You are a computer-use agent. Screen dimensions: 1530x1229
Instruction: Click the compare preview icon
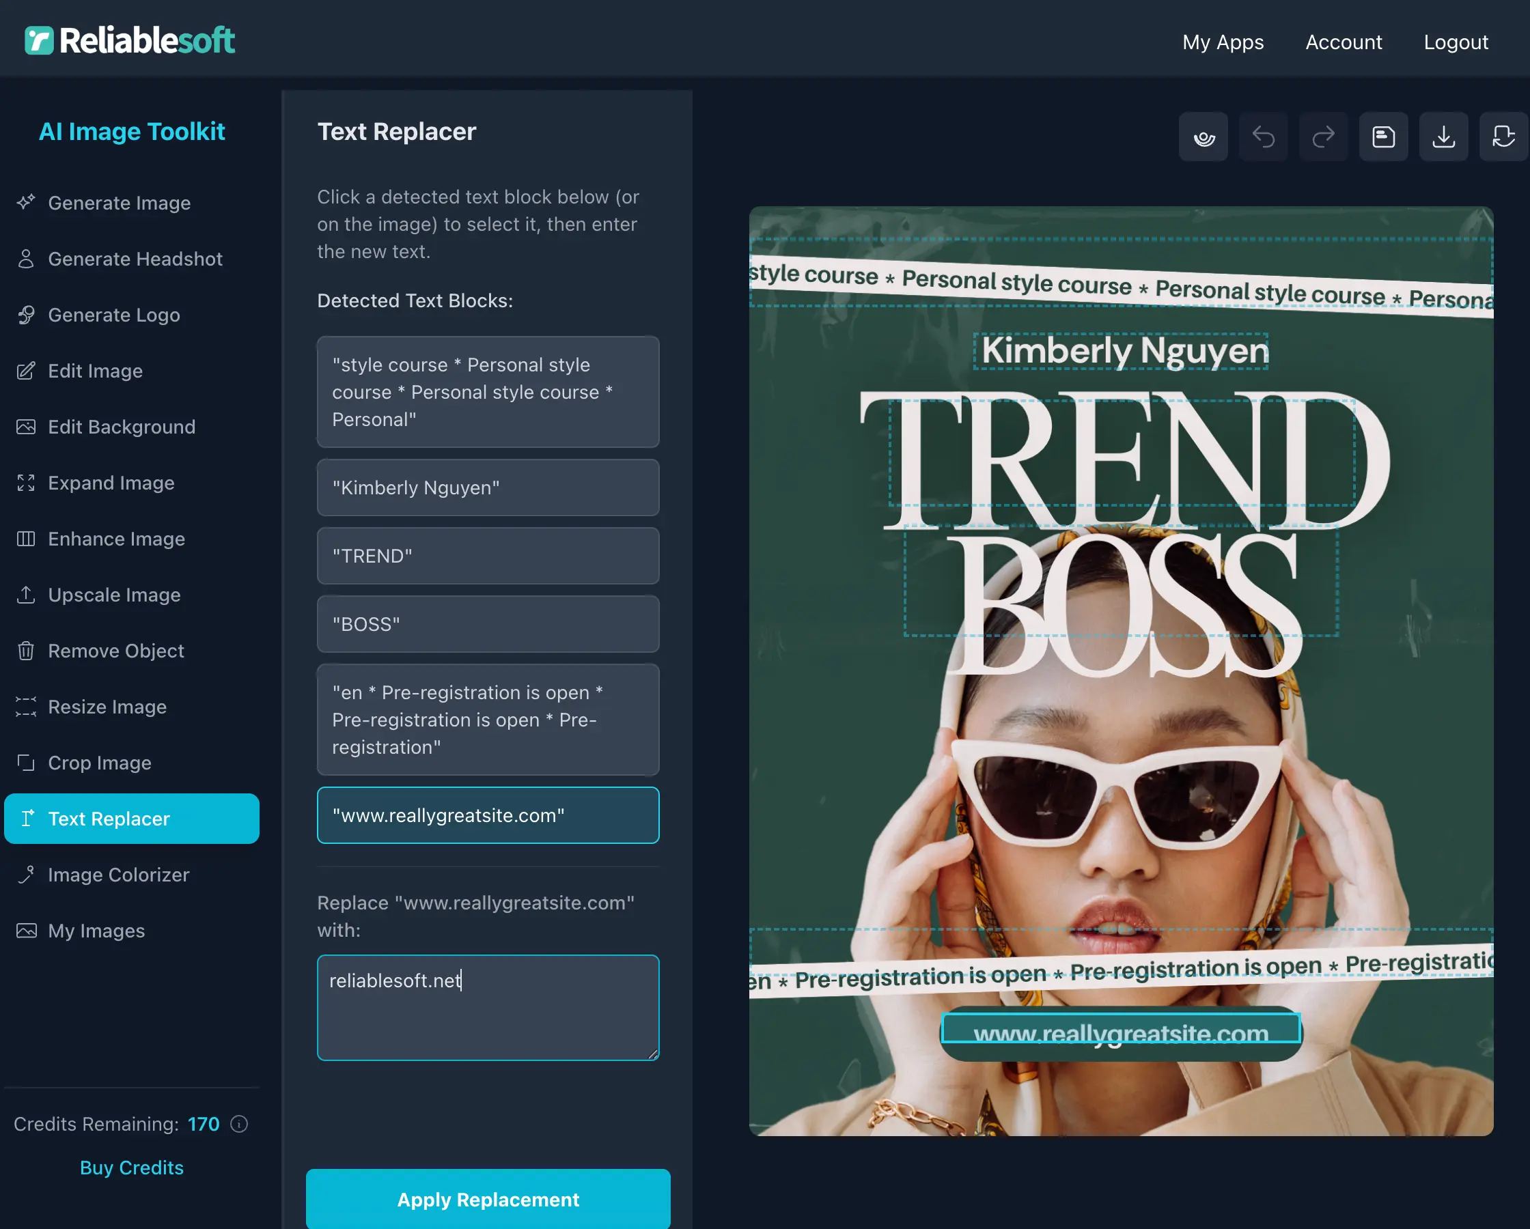[1203, 137]
